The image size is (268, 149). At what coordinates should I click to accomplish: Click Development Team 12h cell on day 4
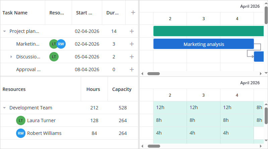[237, 107]
